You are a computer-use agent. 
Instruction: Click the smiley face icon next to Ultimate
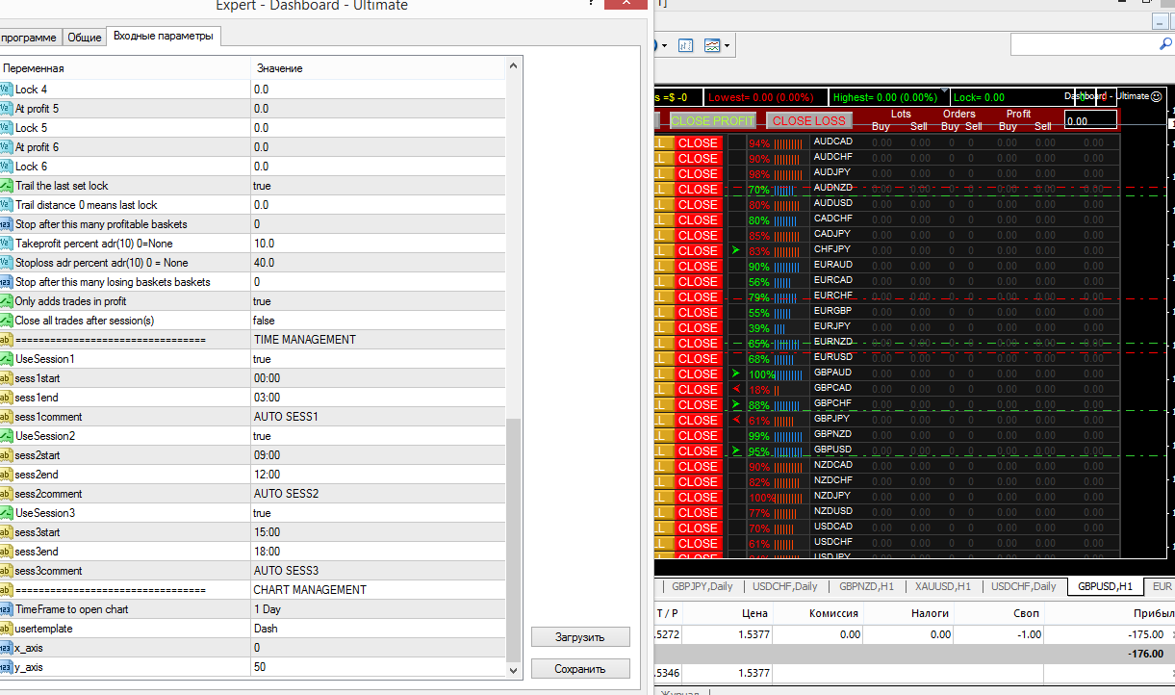(1157, 96)
